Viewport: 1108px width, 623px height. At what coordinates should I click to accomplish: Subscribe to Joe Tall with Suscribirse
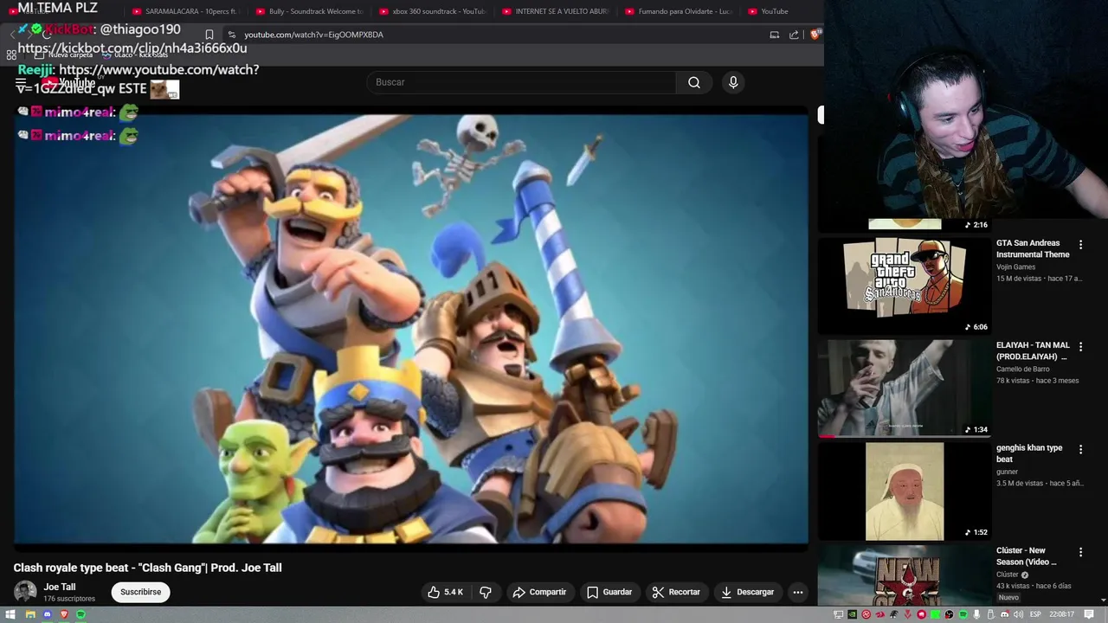(140, 592)
